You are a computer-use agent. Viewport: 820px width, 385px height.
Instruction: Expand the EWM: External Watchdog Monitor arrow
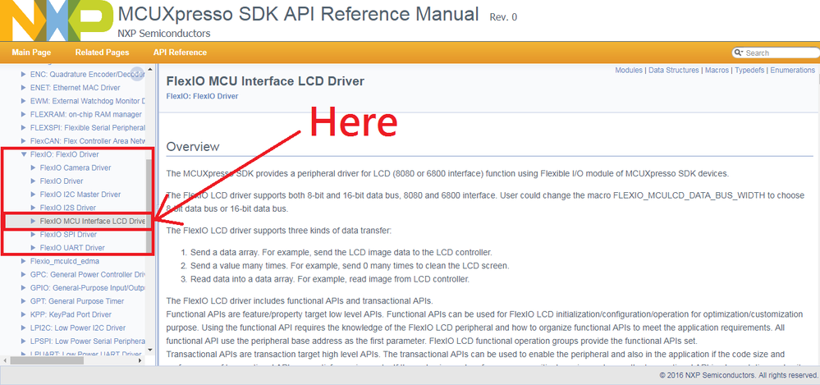(x=24, y=101)
